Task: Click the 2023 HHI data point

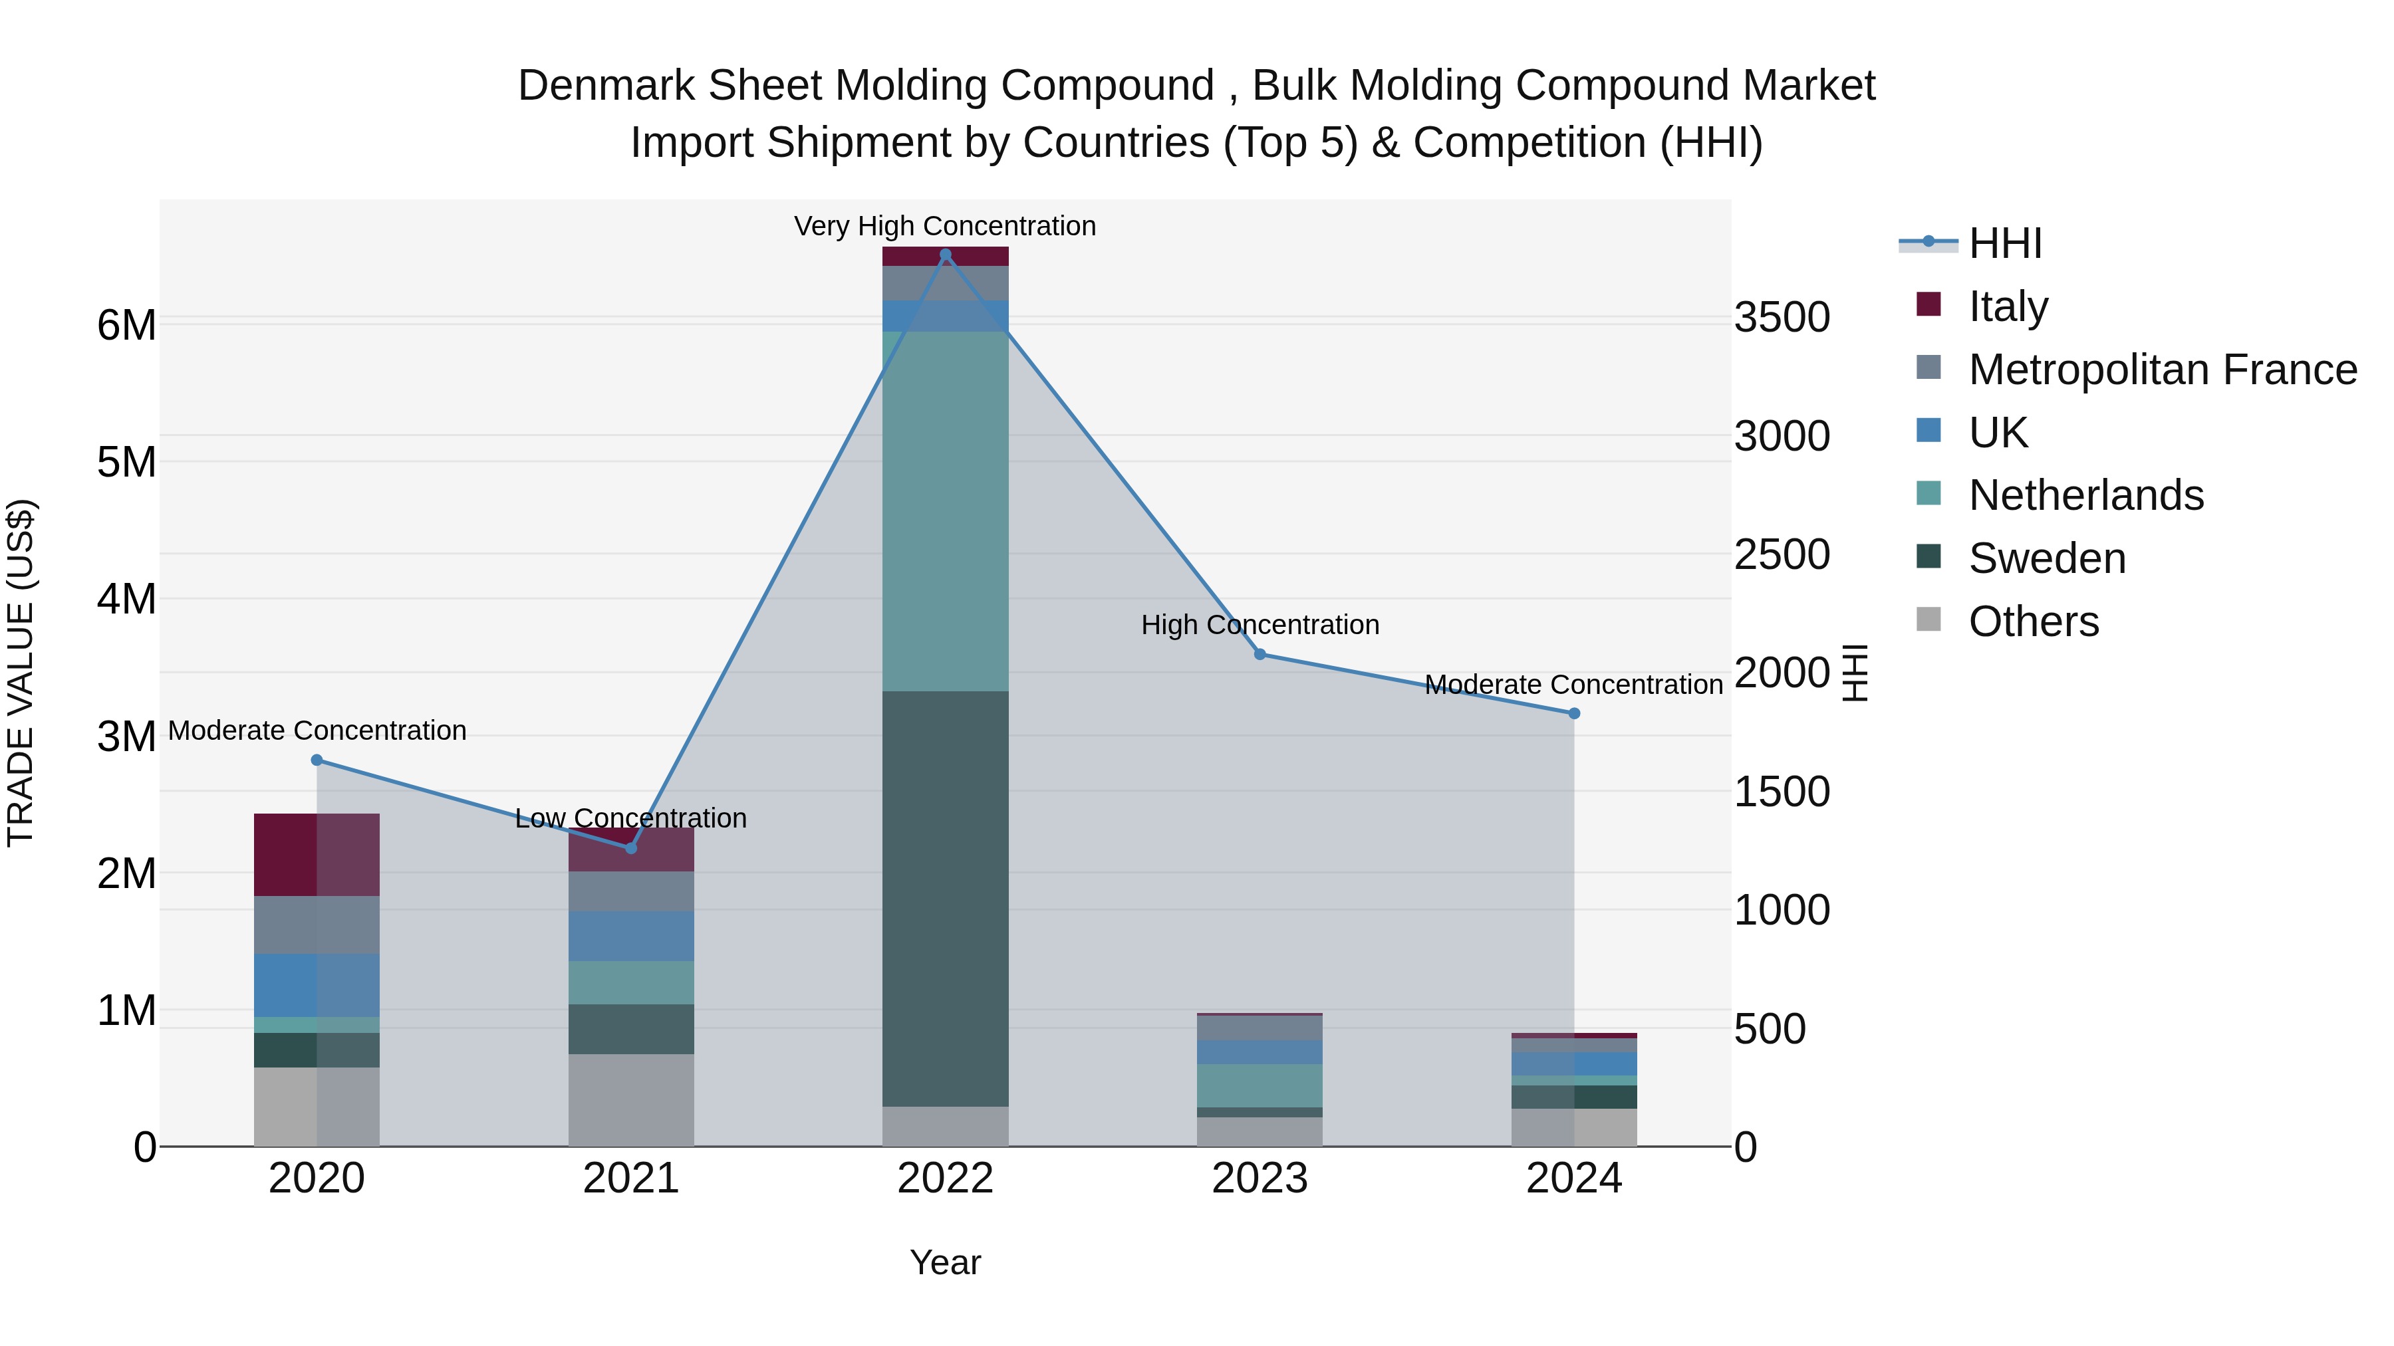Action: click(1260, 654)
